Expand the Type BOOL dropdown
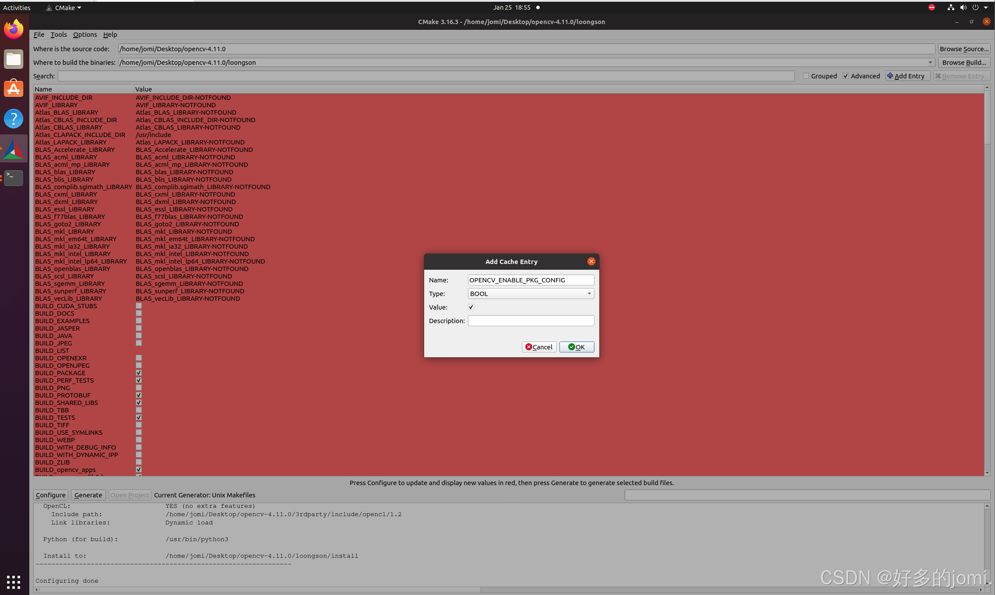Screen dimensions: 995x595 pyautogui.click(x=531, y=293)
